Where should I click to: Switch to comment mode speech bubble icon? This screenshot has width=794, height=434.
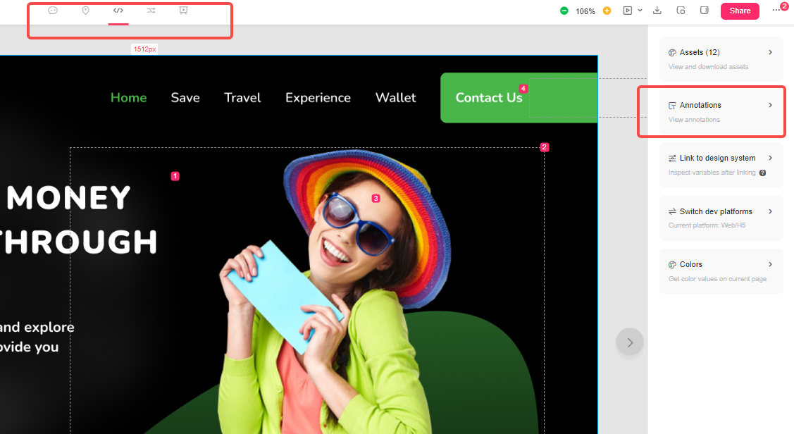pyautogui.click(x=53, y=11)
